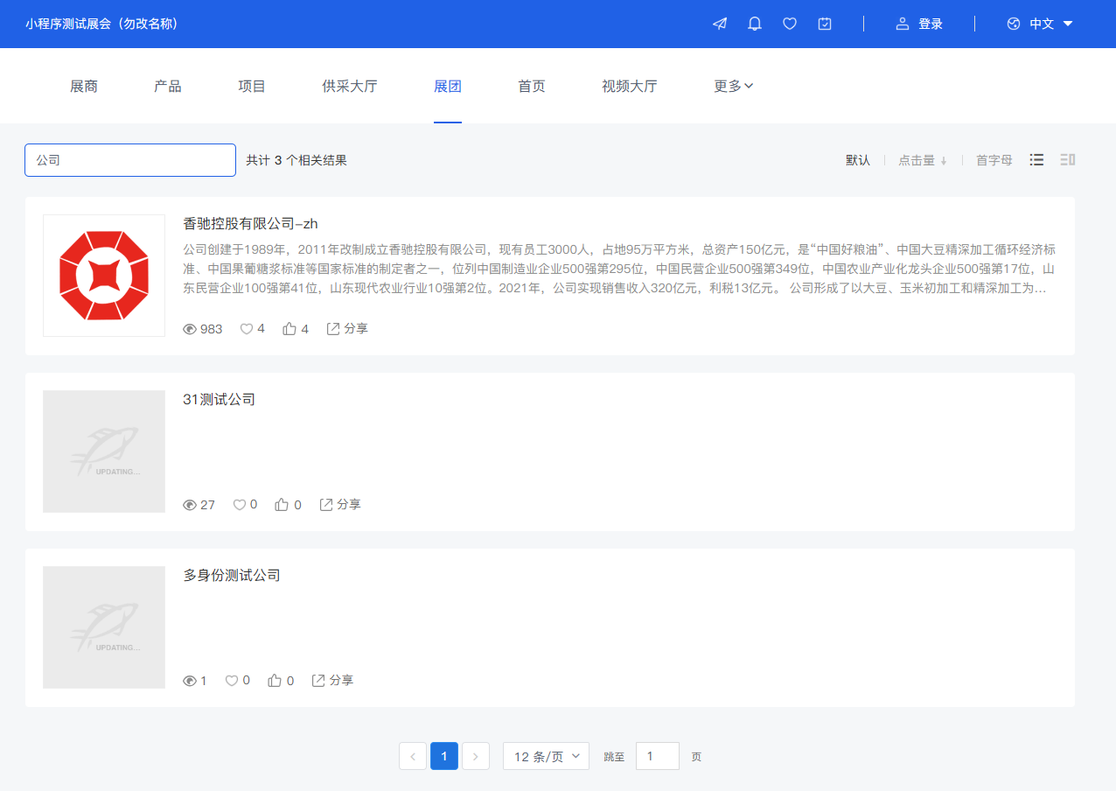Image resolution: width=1116 pixels, height=791 pixels.
Task: Click 31测试公司 placeholder thumbnail
Action: [x=104, y=451]
